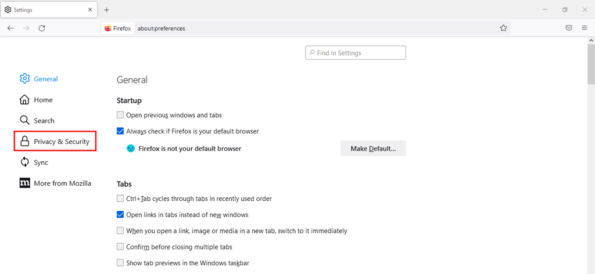
Task: Click the Home house icon in sidebar
Action: pyautogui.click(x=24, y=100)
